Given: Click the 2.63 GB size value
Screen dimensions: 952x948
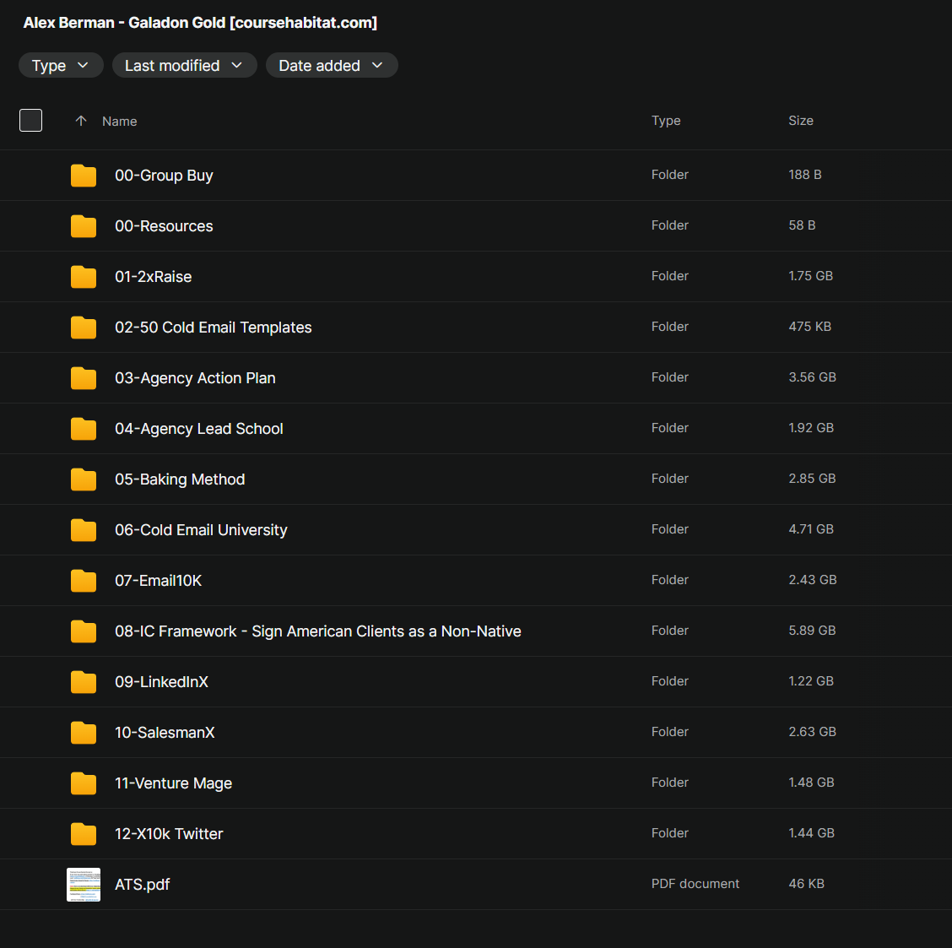Looking at the screenshot, I should coord(813,732).
